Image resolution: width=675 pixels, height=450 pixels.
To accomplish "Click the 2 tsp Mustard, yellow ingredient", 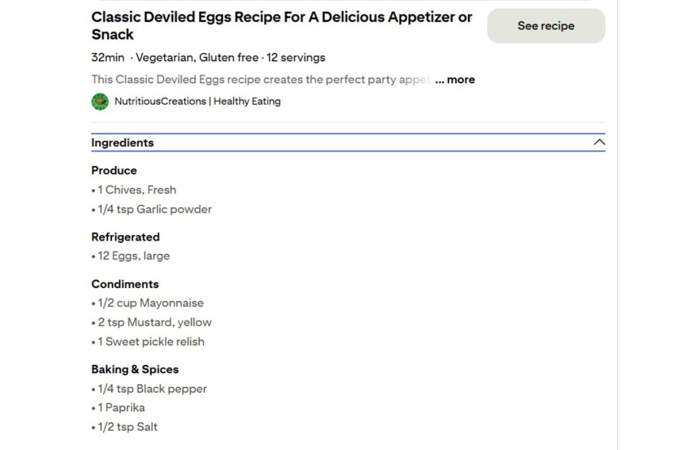I will point(154,322).
